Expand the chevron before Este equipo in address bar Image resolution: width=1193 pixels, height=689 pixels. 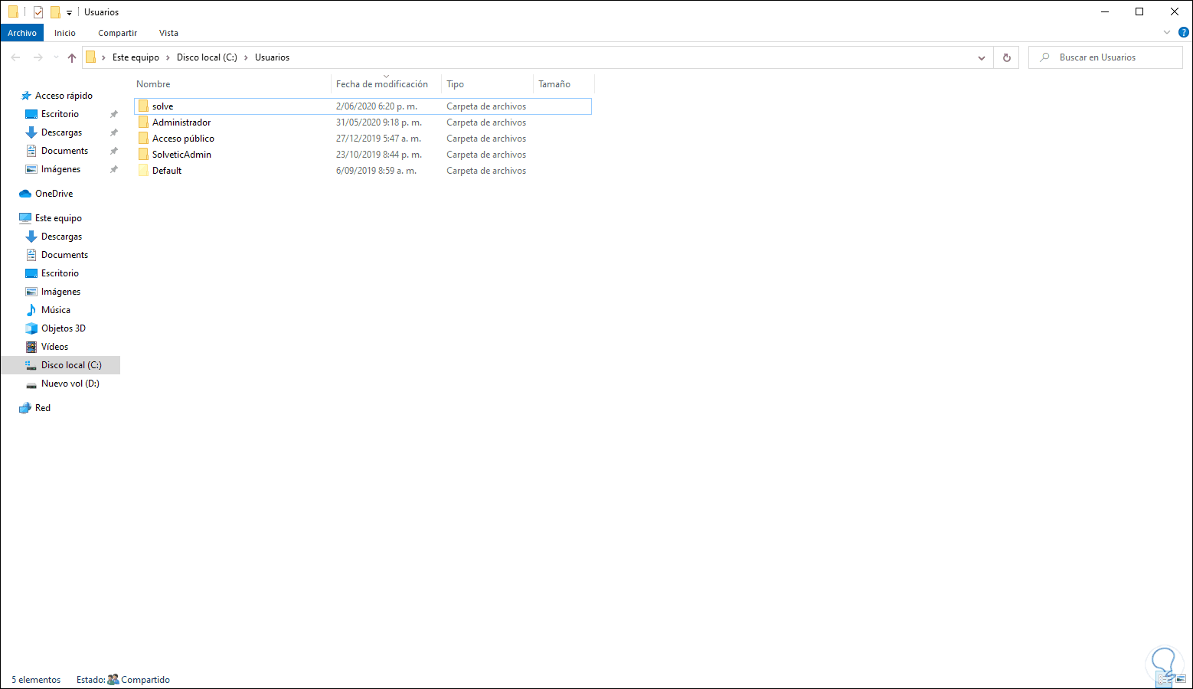(x=104, y=57)
